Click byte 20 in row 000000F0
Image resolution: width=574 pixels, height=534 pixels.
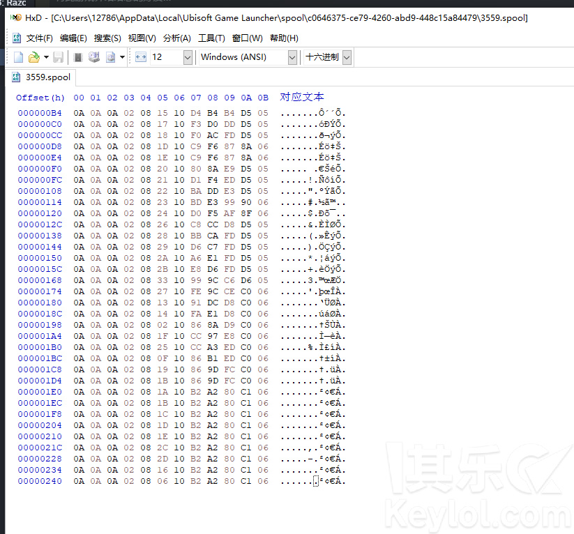[x=163, y=169]
